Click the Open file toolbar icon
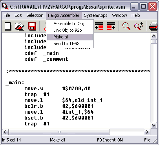This screenshot has height=145, width=159. click(20, 26)
